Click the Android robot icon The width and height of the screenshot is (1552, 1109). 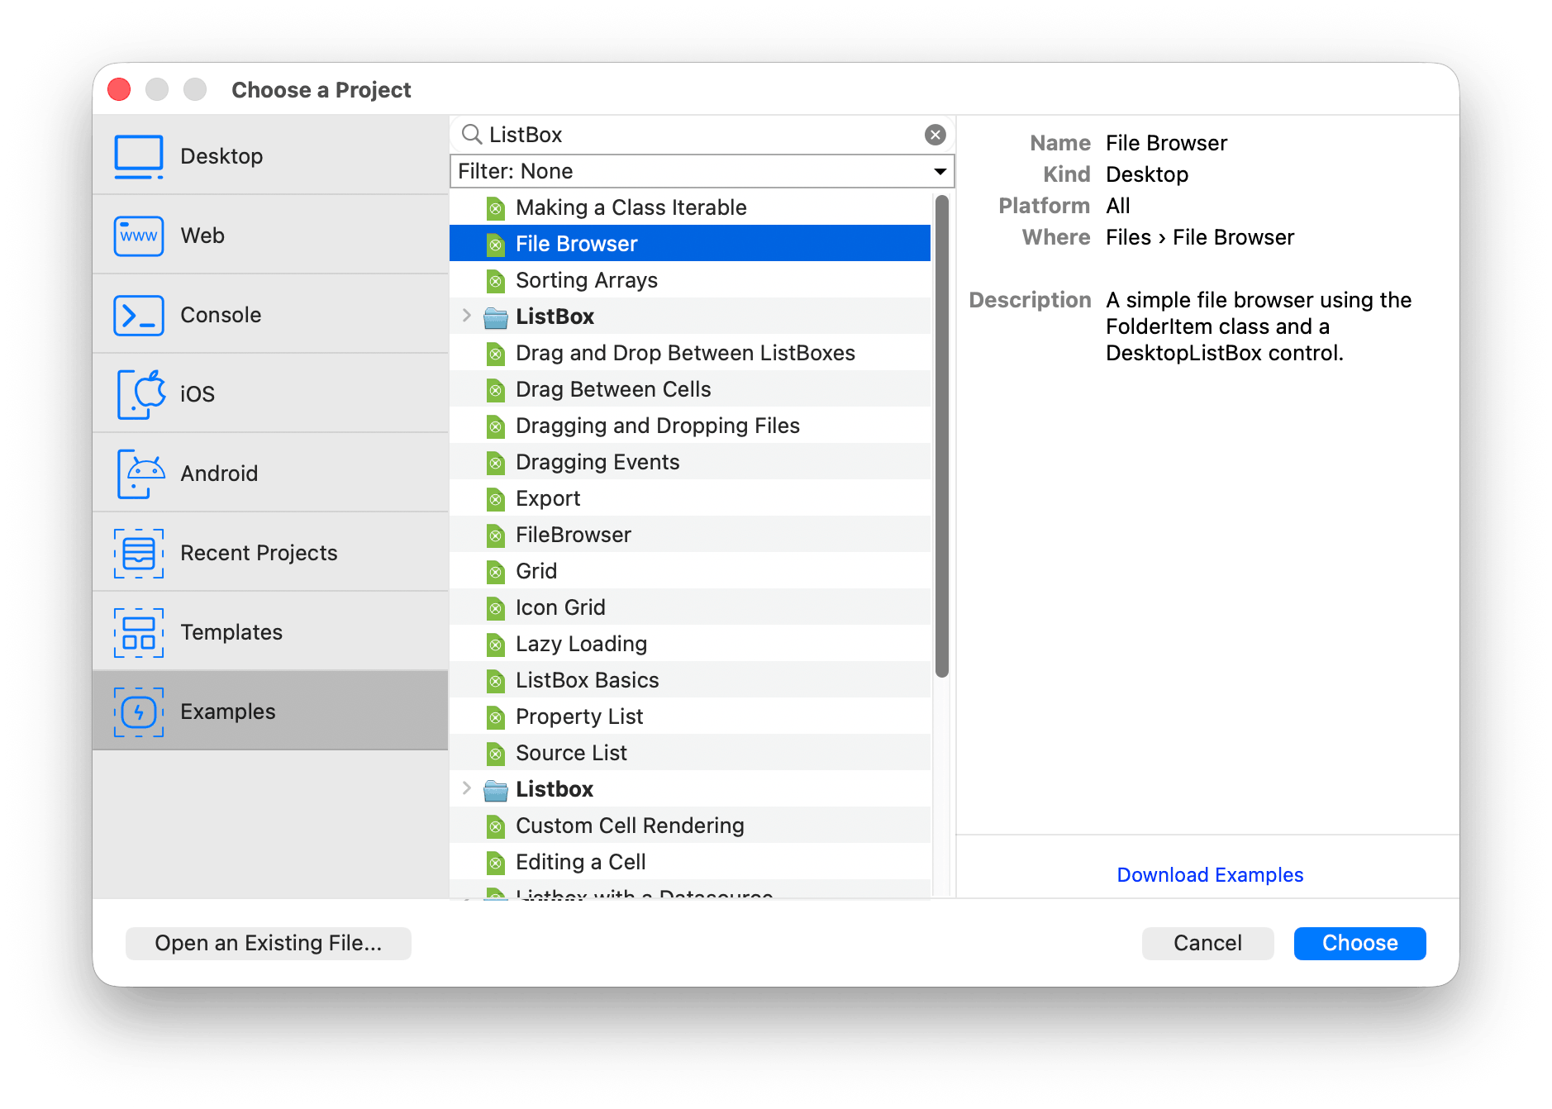pos(139,474)
